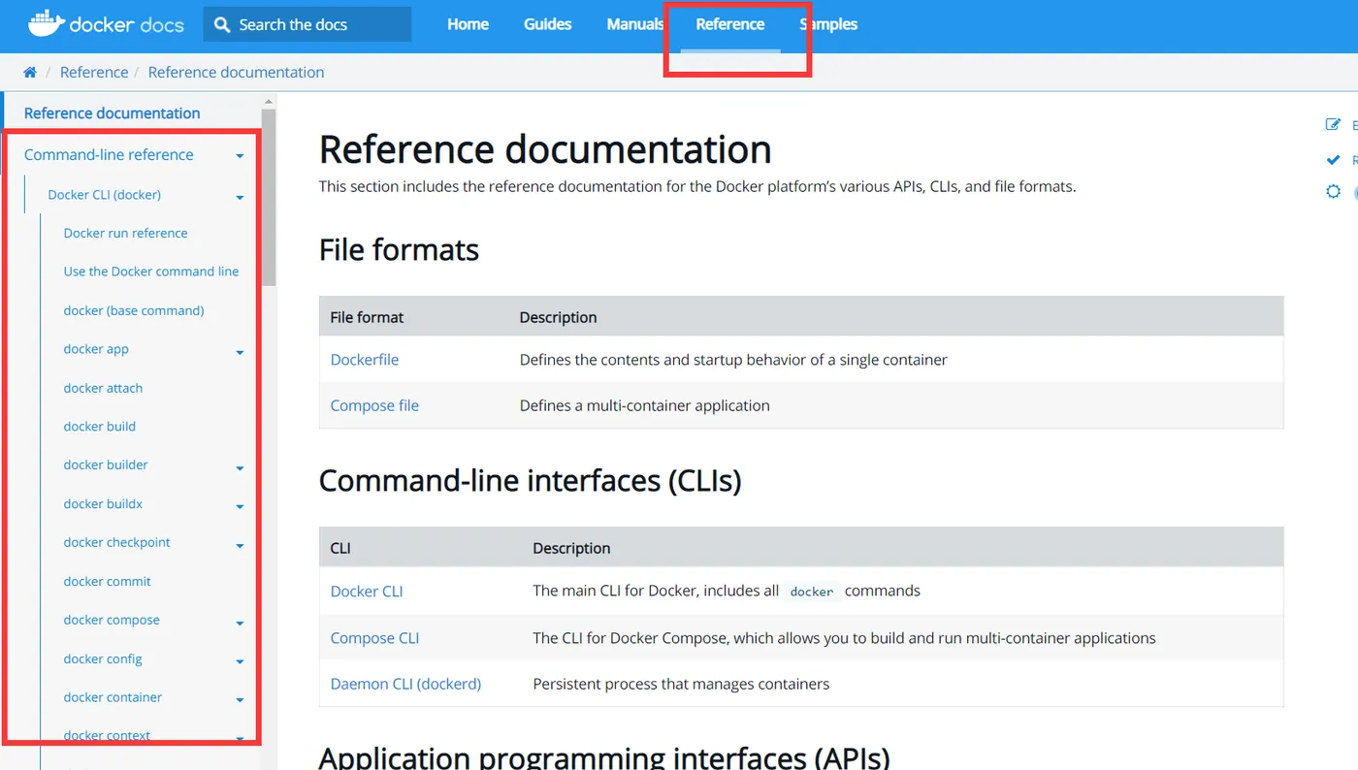
Task: Open docker container sidebar item
Action: click(113, 697)
